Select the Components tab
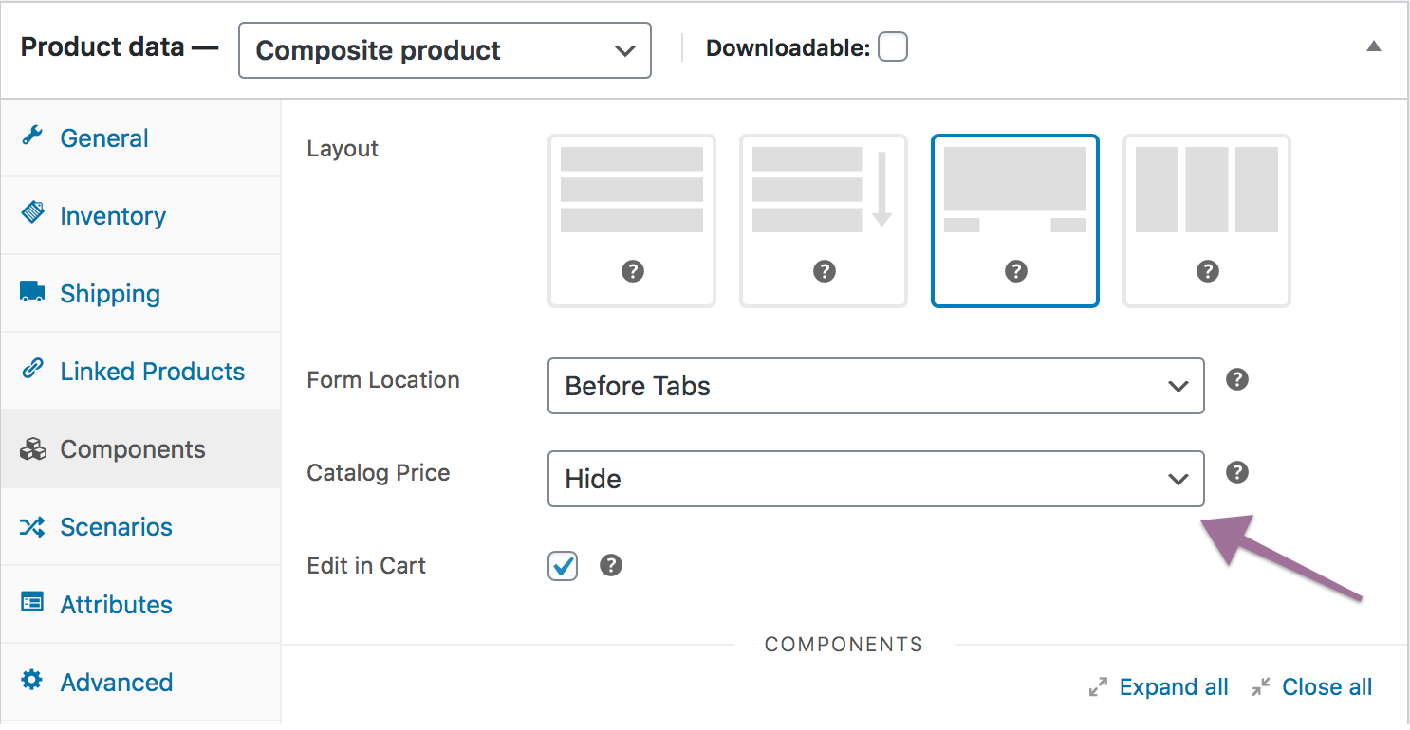This screenshot has width=1410, height=730. 140,448
